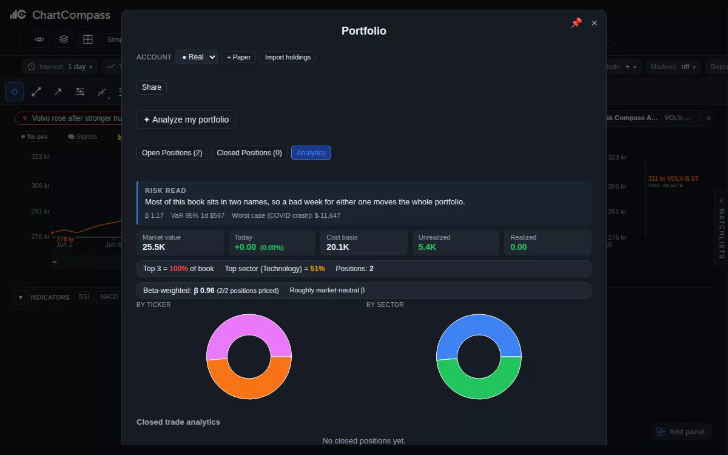This screenshot has width=728, height=455.
Task: Click the Realized 0.00 card
Action: 548,243
